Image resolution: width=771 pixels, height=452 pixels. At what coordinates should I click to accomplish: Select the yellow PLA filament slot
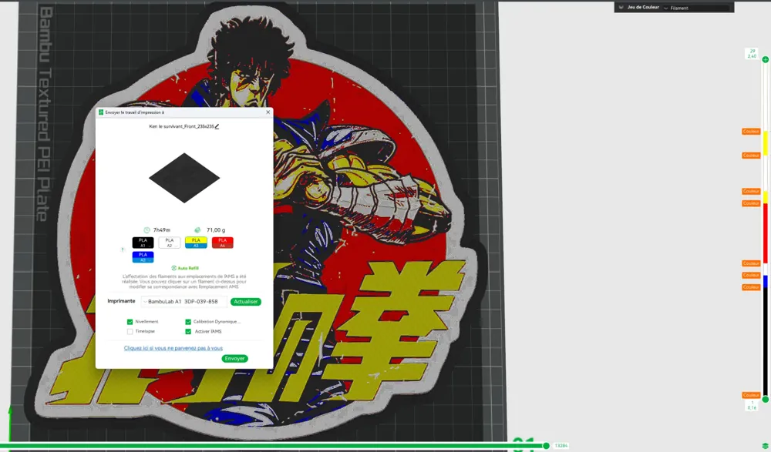click(x=196, y=243)
